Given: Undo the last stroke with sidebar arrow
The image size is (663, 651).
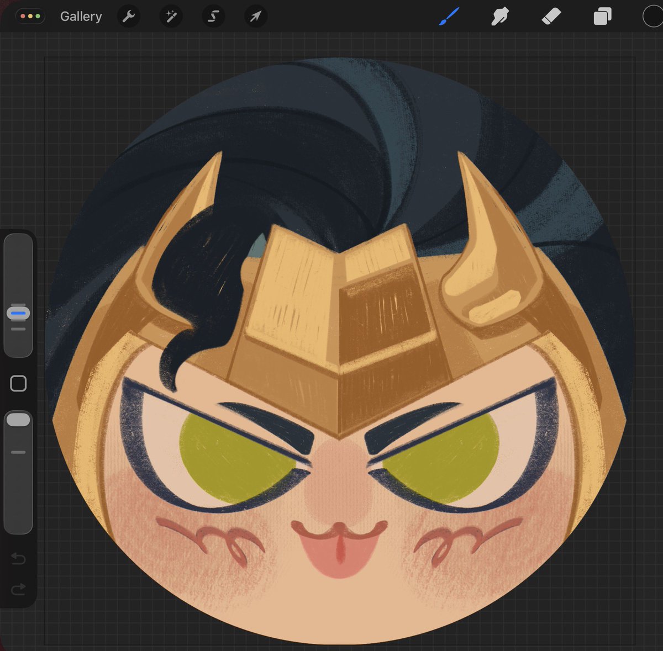Looking at the screenshot, I should 18,559.
